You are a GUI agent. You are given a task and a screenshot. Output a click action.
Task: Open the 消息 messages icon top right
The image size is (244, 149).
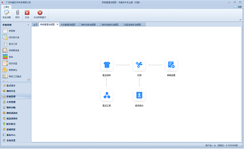point(238,7)
